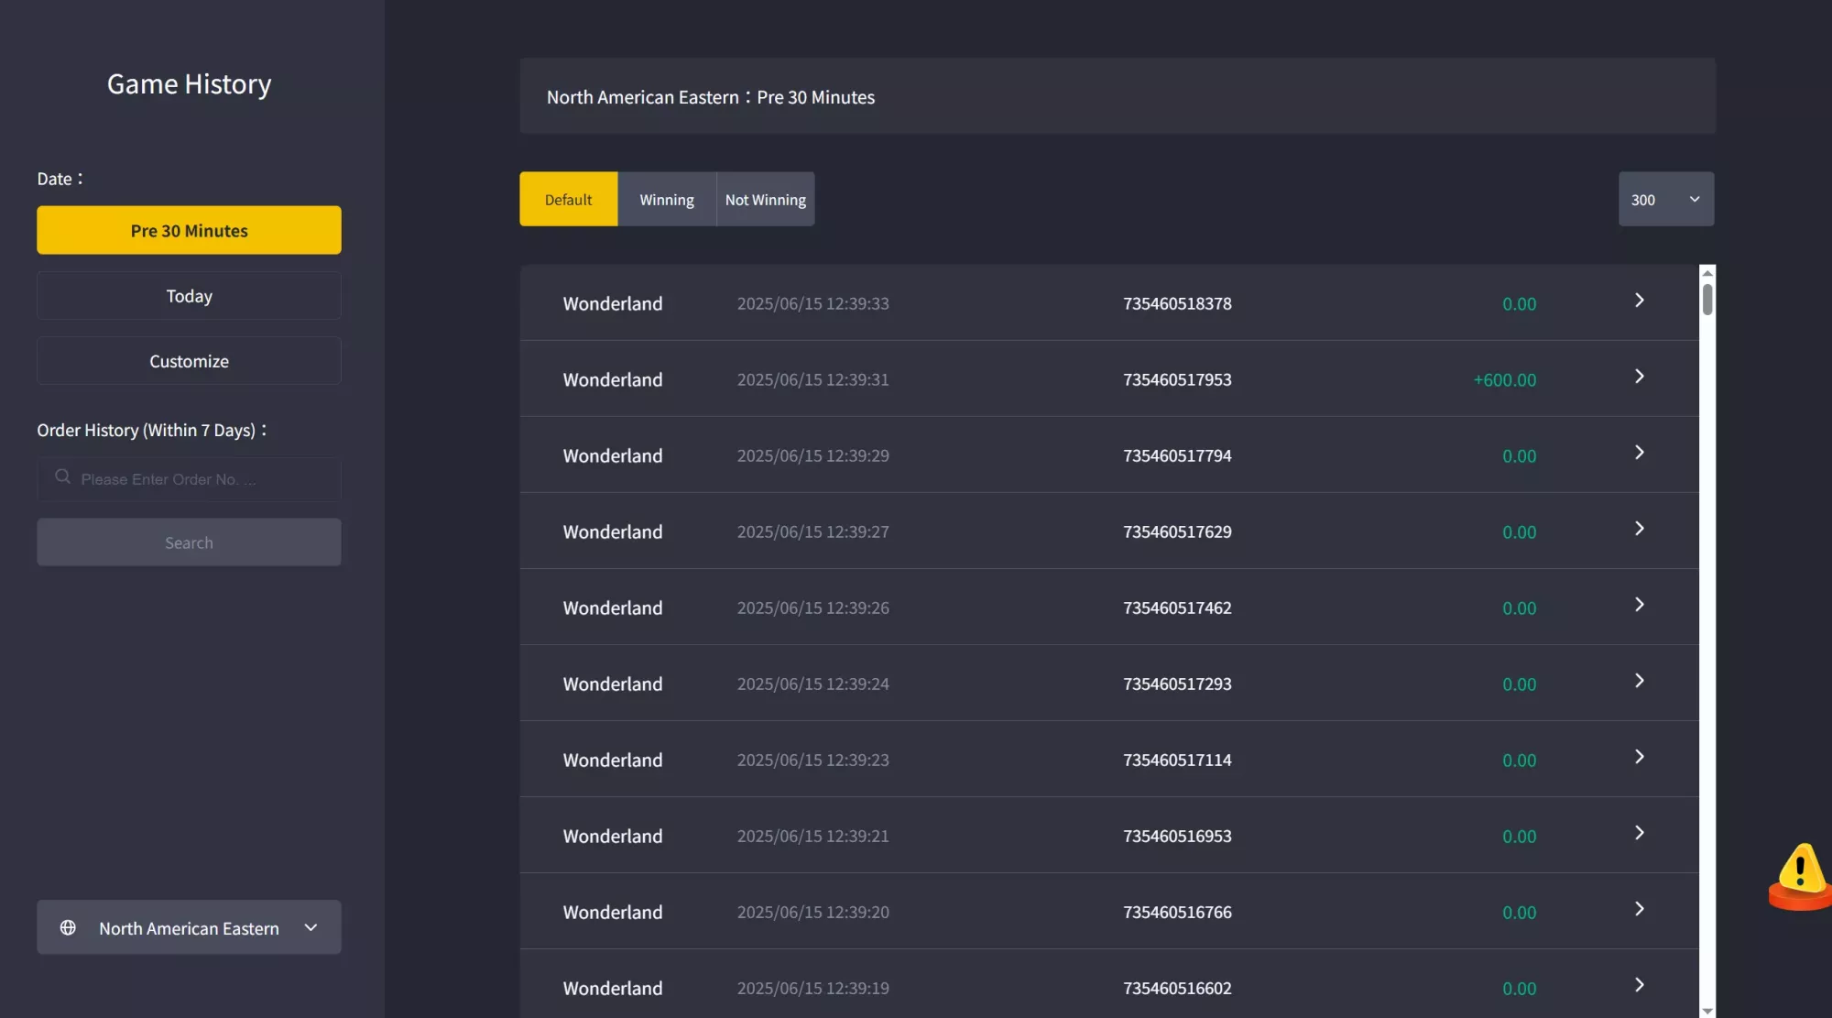
Task: Click order number 735460518378
Action: click(x=1177, y=303)
